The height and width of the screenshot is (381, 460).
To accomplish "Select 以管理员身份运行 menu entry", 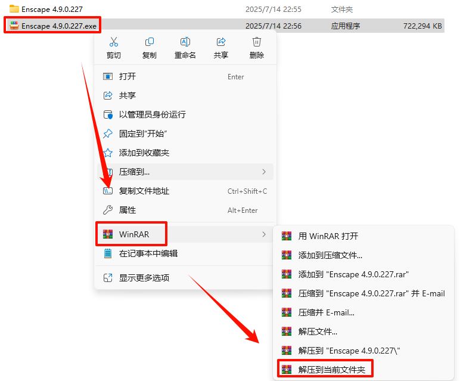I will [x=185, y=114].
